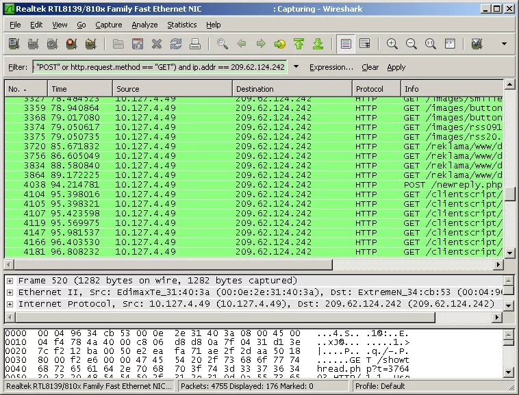This screenshot has height=395, width=519.
Task: Open the View menu
Action: (60, 25)
